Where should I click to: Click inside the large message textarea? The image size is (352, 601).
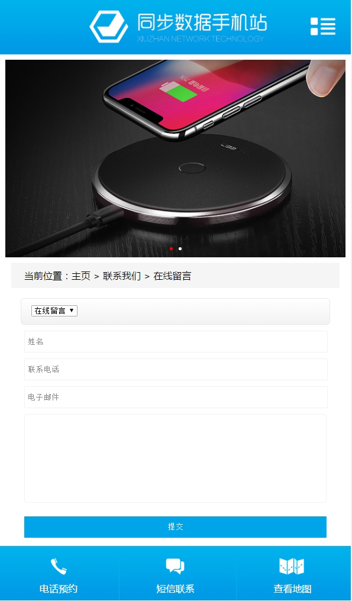(175, 458)
